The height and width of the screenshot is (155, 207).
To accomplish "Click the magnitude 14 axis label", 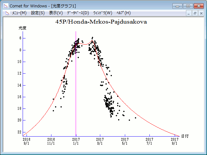I will pyautogui.click(x=19, y=85).
